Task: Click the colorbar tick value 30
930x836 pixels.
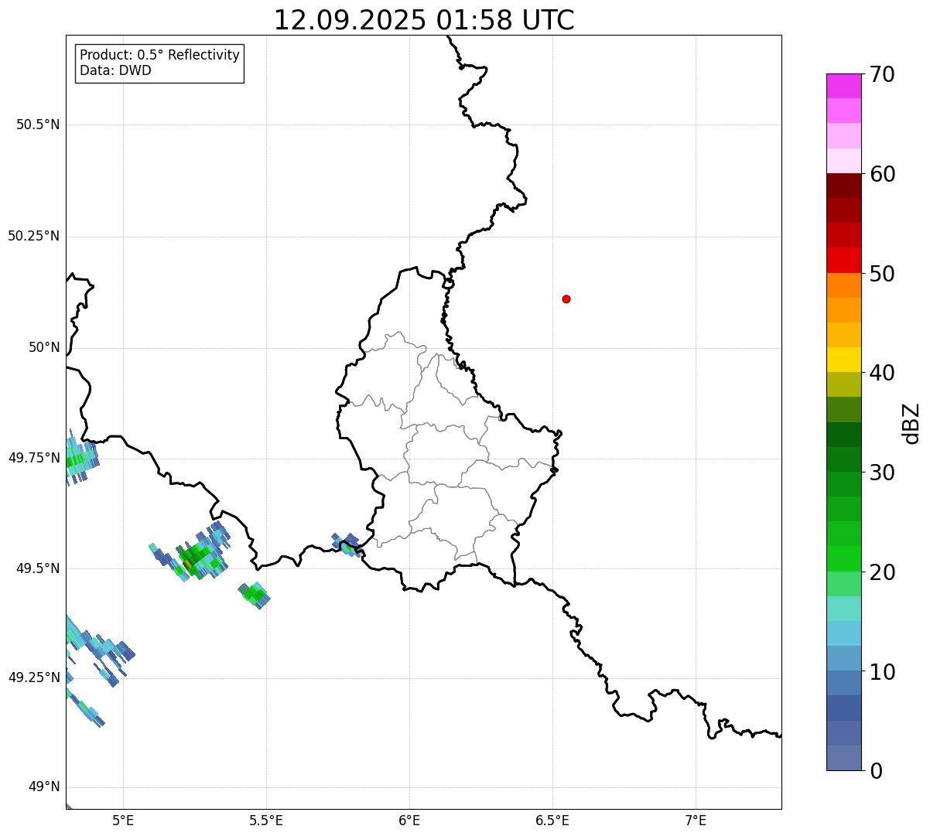Action: coord(882,473)
